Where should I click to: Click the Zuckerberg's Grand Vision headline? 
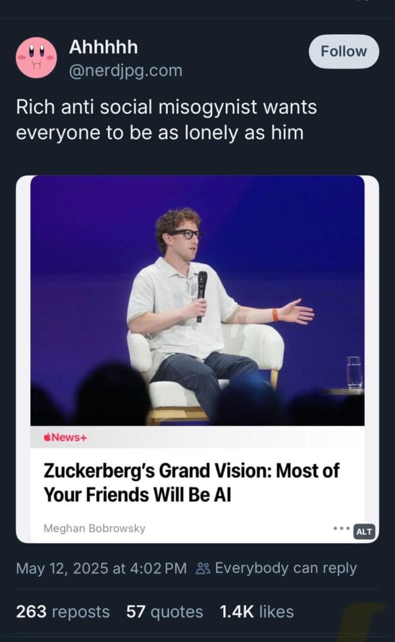pos(190,482)
